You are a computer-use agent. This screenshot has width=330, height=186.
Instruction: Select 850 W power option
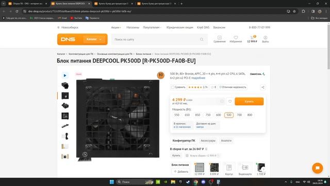pyautogui.click(x=197, y=115)
